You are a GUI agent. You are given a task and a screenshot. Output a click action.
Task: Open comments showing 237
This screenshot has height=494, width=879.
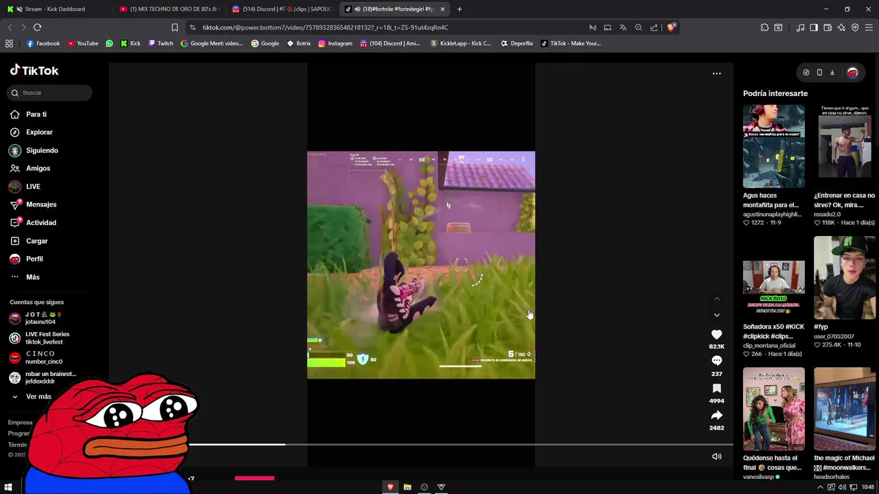coord(716,361)
